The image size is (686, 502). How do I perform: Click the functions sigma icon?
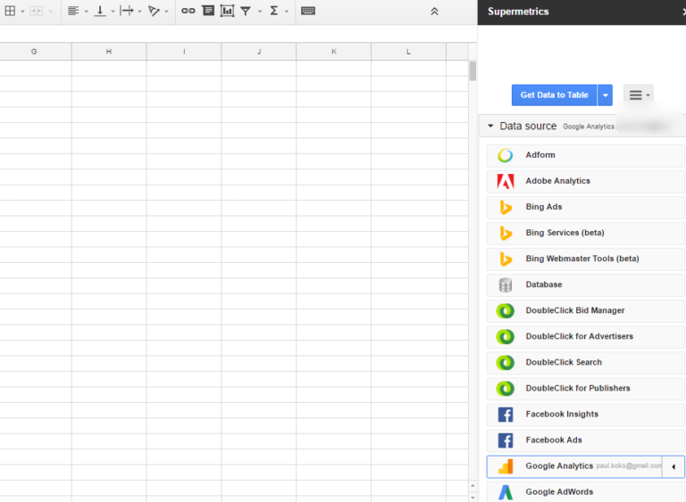274,11
